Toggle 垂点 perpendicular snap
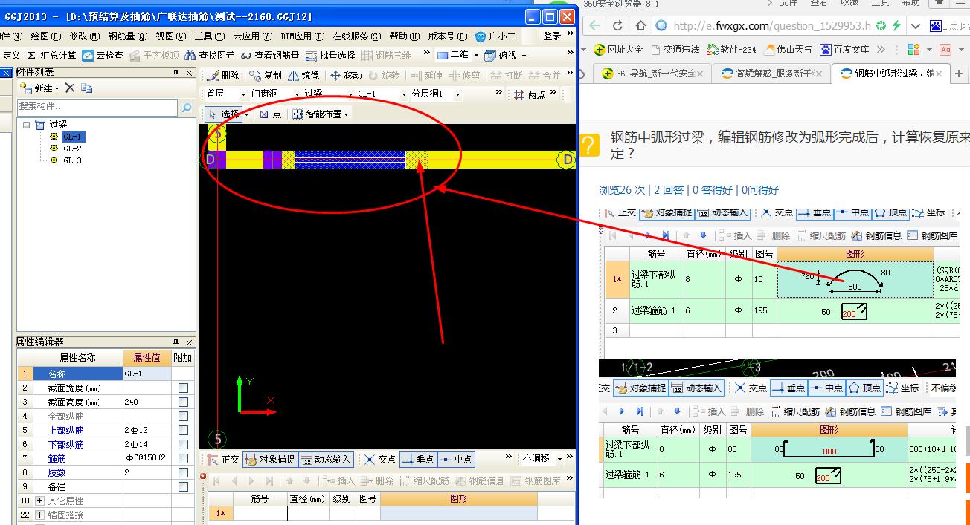 [x=418, y=459]
